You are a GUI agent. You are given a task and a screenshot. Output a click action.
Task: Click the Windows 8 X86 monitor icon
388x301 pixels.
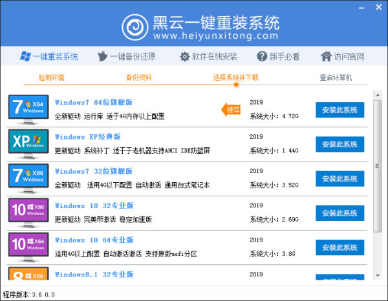[x=28, y=276]
